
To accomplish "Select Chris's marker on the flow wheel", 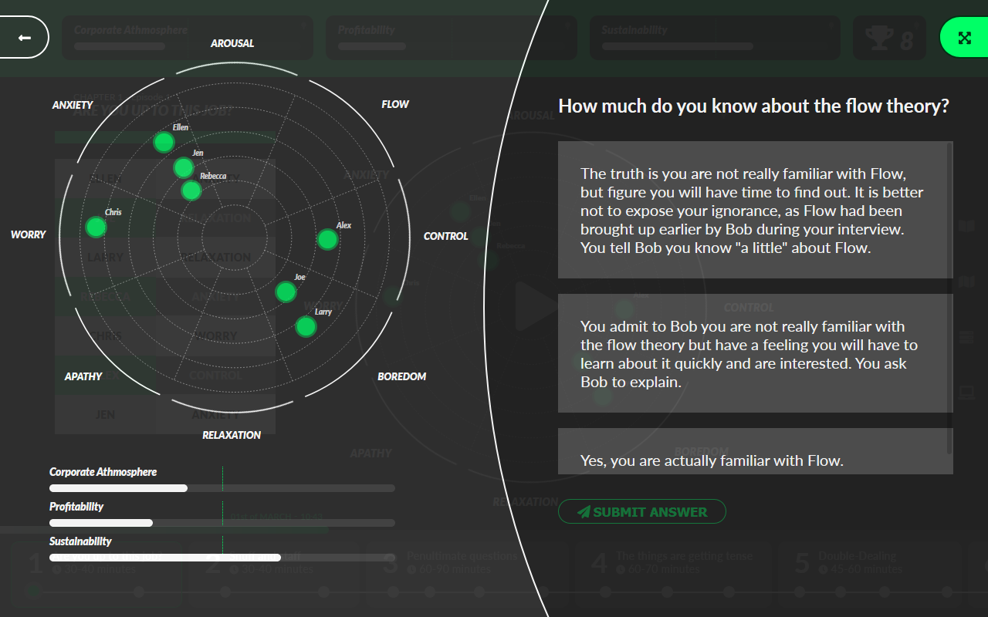I will pos(96,227).
